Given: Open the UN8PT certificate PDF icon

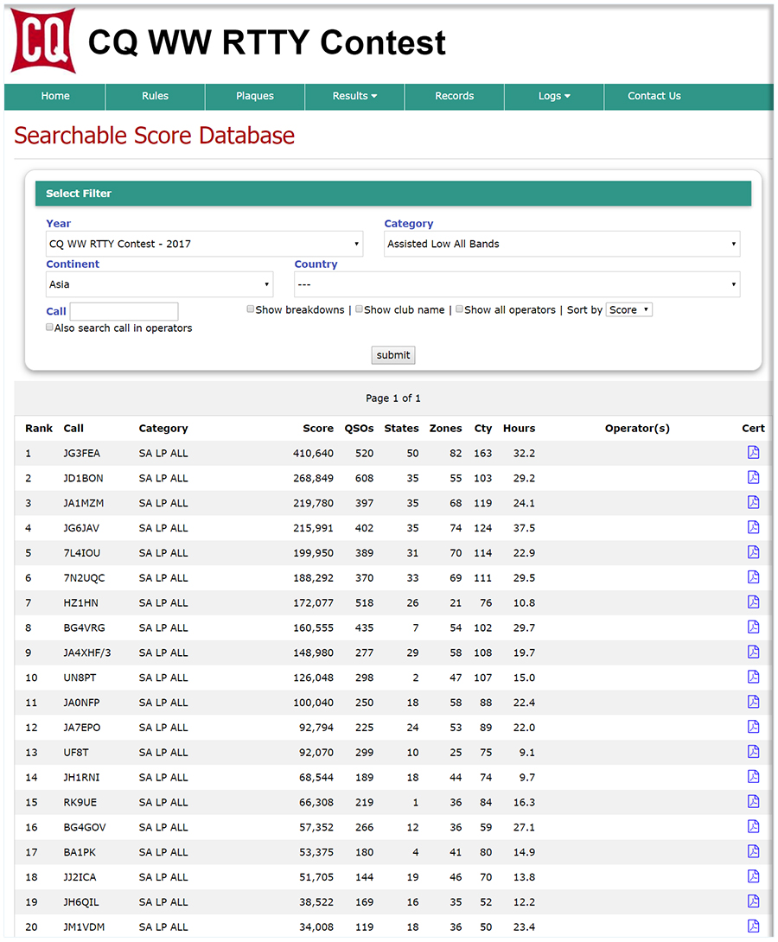Looking at the screenshot, I should (x=753, y=678).
